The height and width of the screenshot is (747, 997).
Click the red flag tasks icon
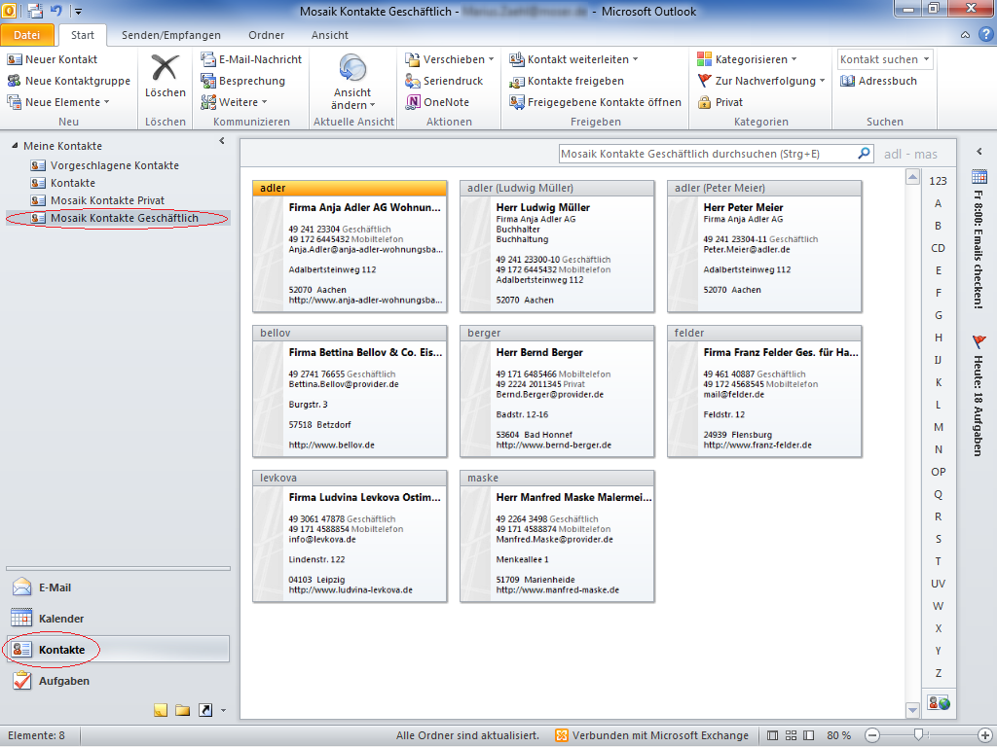pyautogui.click(x=979, y=341)
